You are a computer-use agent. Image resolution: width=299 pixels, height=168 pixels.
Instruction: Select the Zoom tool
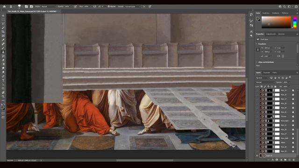pyautogui.click(x=3, y=97)
